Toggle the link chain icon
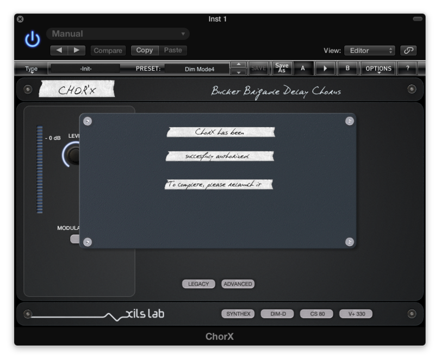Viewport: 435px width, 356px height. (408, 51)
